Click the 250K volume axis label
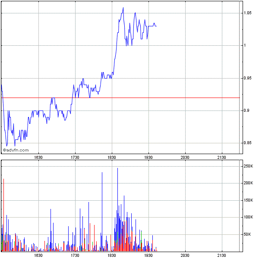This screenshot has height=259, width=259. click(x=249, y=166)
